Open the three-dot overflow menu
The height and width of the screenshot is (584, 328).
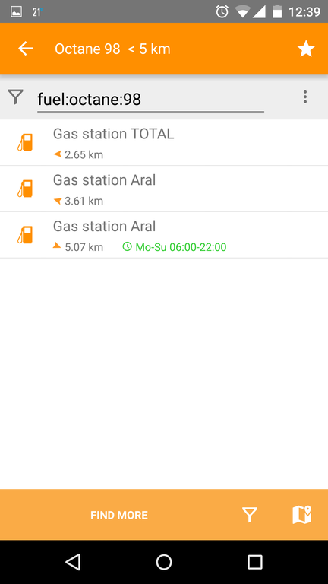pos(305,97)
